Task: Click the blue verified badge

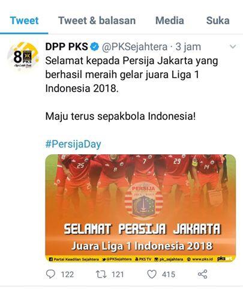Action: point(94,46)
